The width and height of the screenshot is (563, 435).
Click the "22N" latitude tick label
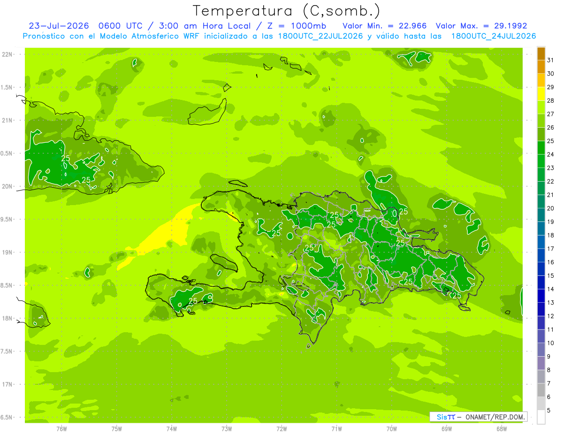[7, 54]
